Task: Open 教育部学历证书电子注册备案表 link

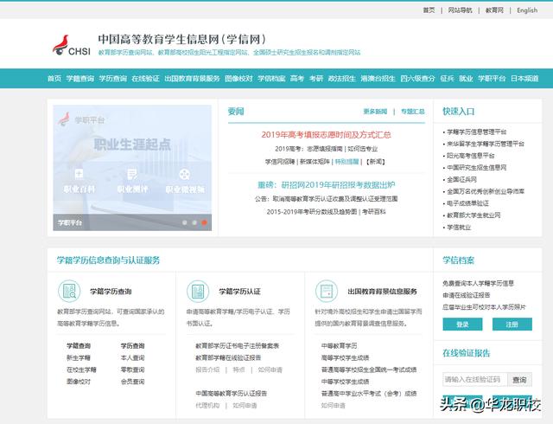Action: click(237, 346)
